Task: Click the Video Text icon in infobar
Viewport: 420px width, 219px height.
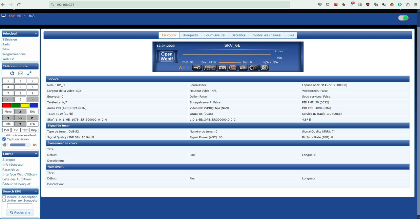Action: [243, 68]
